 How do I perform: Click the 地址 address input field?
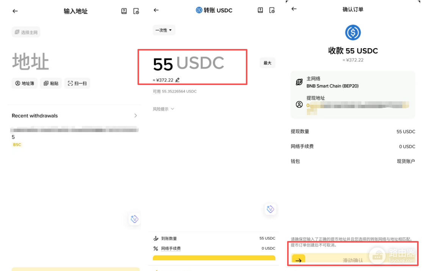(30, 61)
